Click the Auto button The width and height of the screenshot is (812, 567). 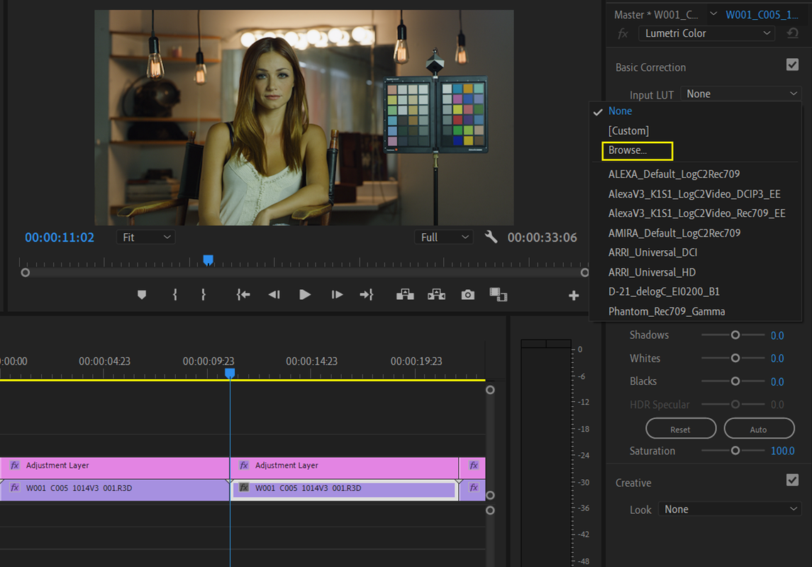759,429
